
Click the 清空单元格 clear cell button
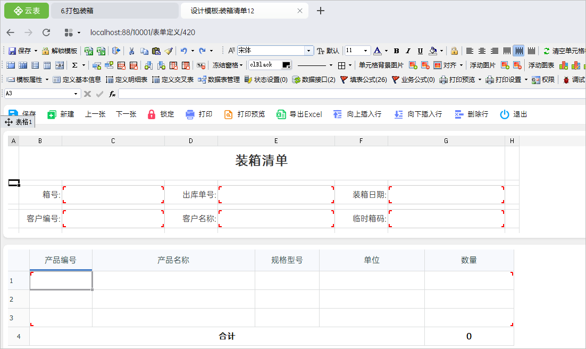[x=564, y=51]
